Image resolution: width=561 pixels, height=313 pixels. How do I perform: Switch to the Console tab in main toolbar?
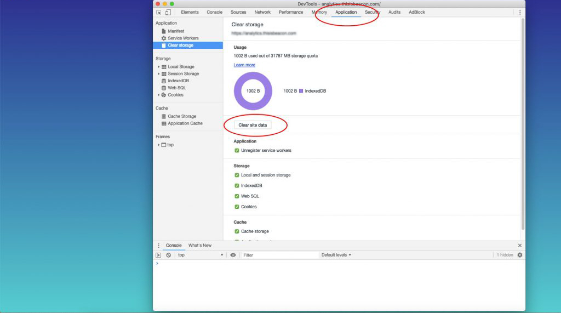(x=215, y=12)
